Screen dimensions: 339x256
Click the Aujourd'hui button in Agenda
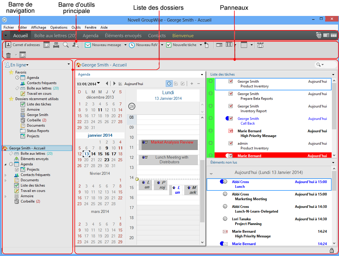pos(131,84)
